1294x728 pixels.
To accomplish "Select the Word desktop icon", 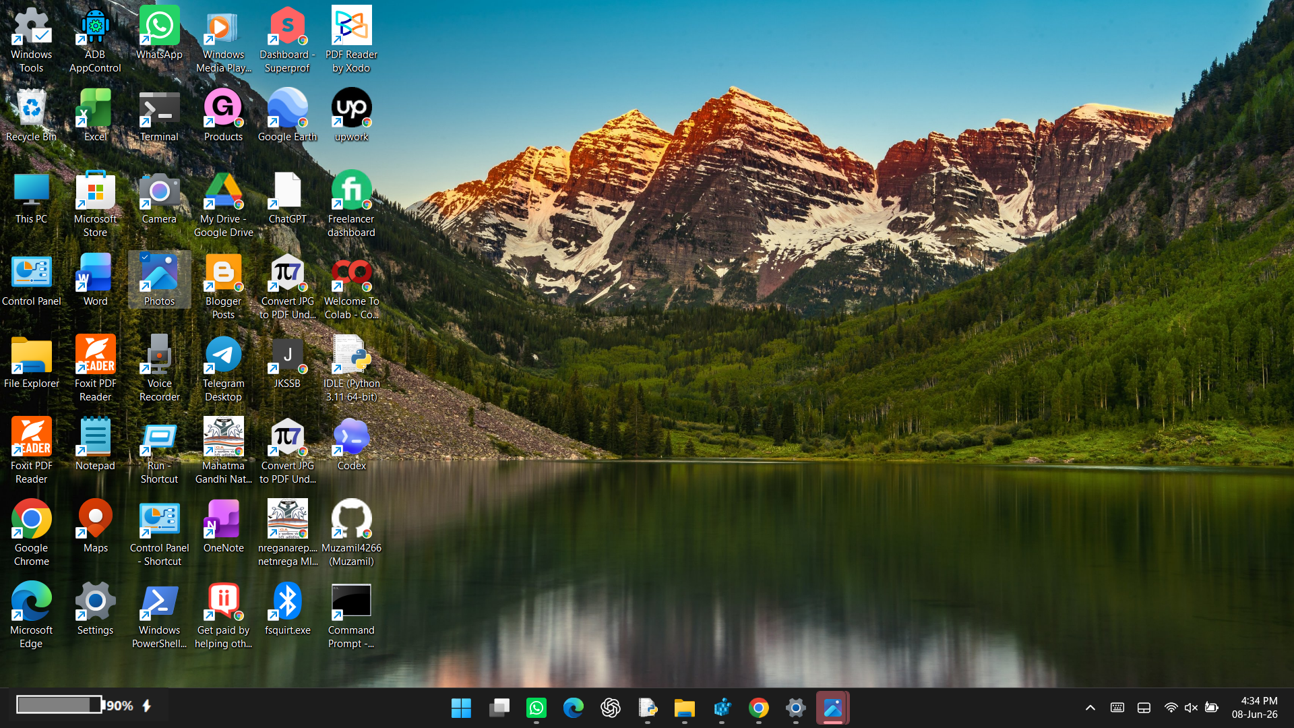I will (x=95, y=280).
